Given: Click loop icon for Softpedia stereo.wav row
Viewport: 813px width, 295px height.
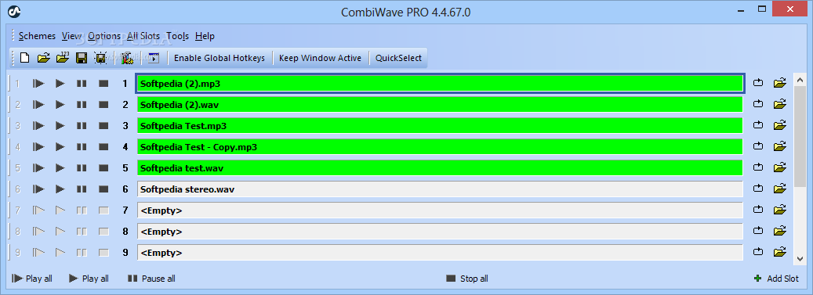Looking at the screenshot, I should (758, 189).
